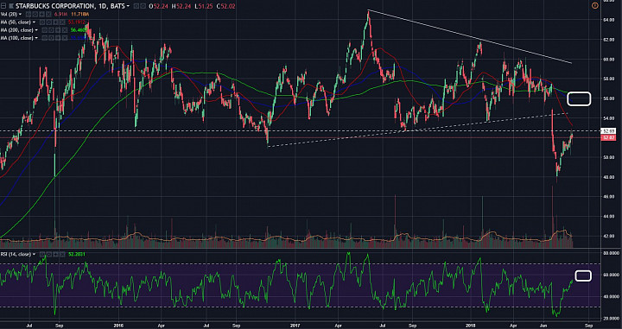
Task: Hide the MA (100, close) line via eye icon
Action: pyautogui.click(x=44, y=38)
